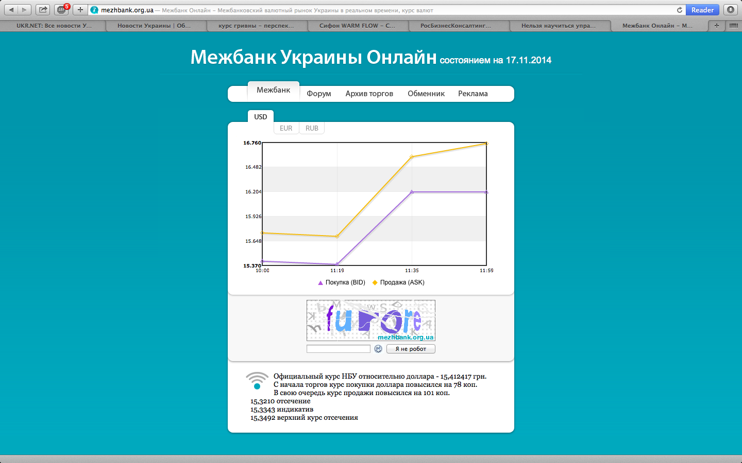Click the ASK data point at 11:19
742x463 pixels.
point(337,237)
